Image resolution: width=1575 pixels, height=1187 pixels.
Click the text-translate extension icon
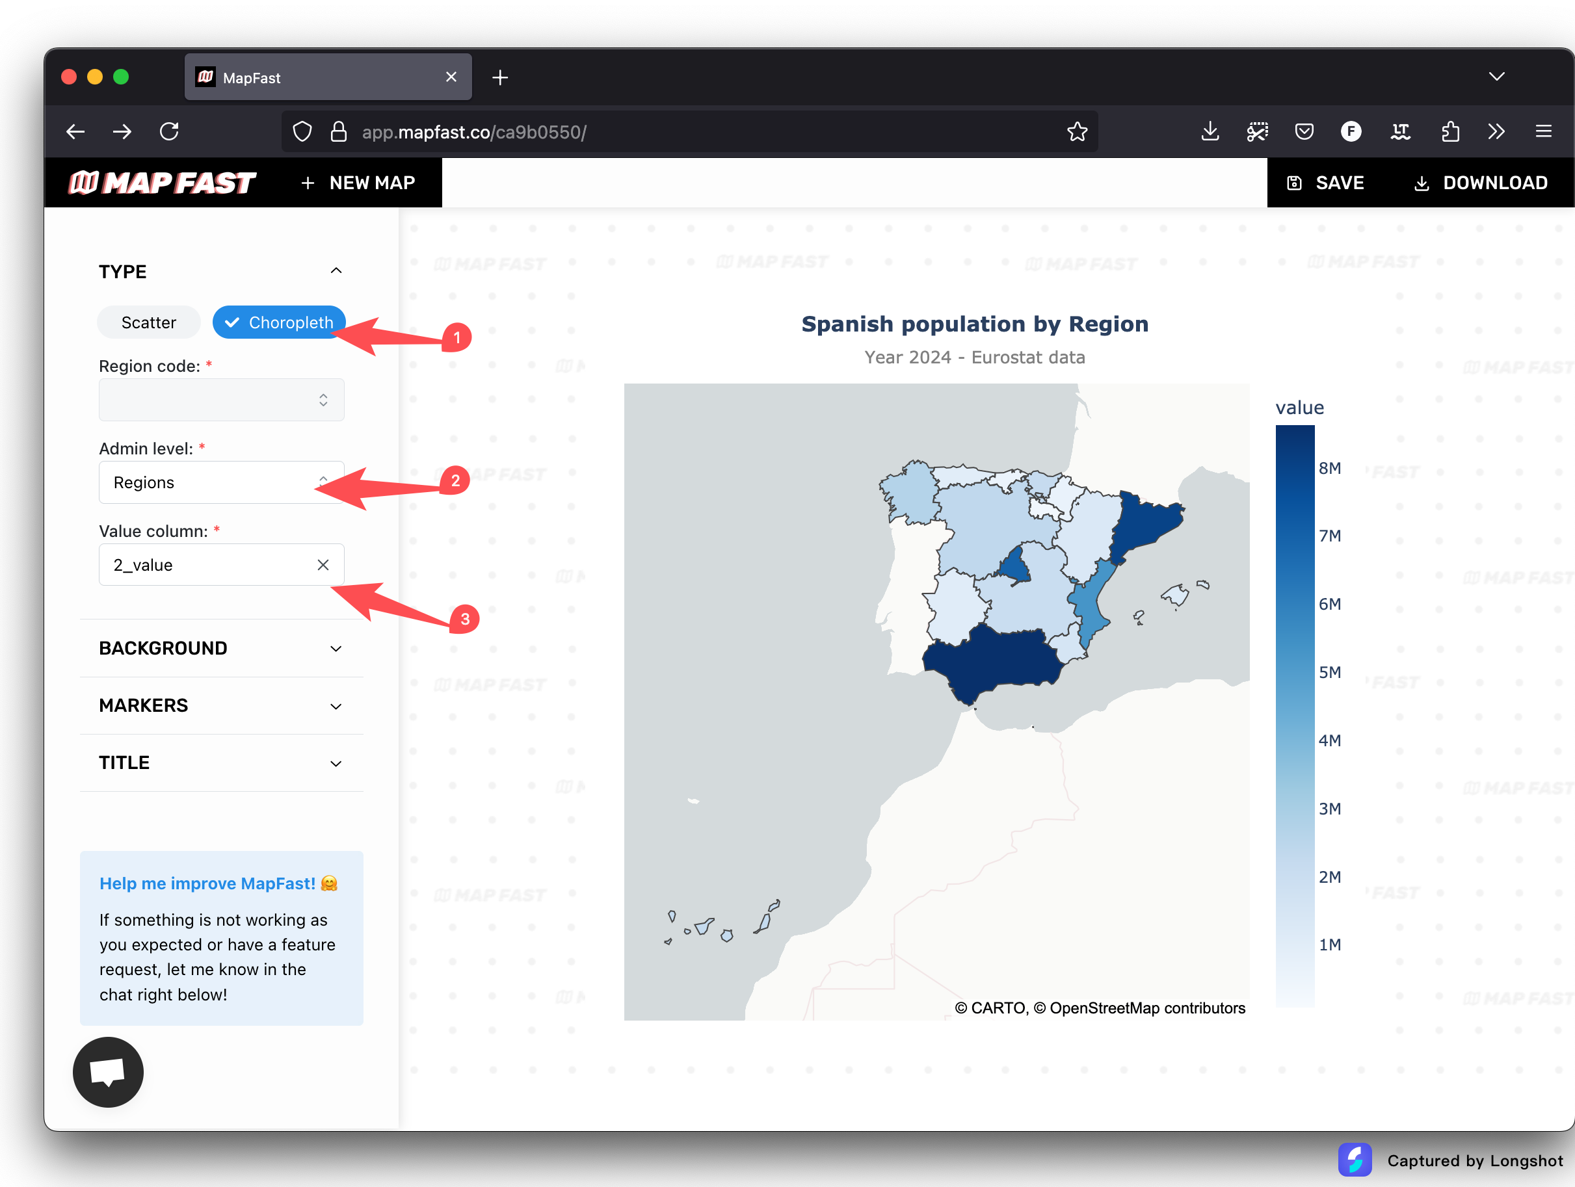pyautogui.click(x=1400, y=132)
